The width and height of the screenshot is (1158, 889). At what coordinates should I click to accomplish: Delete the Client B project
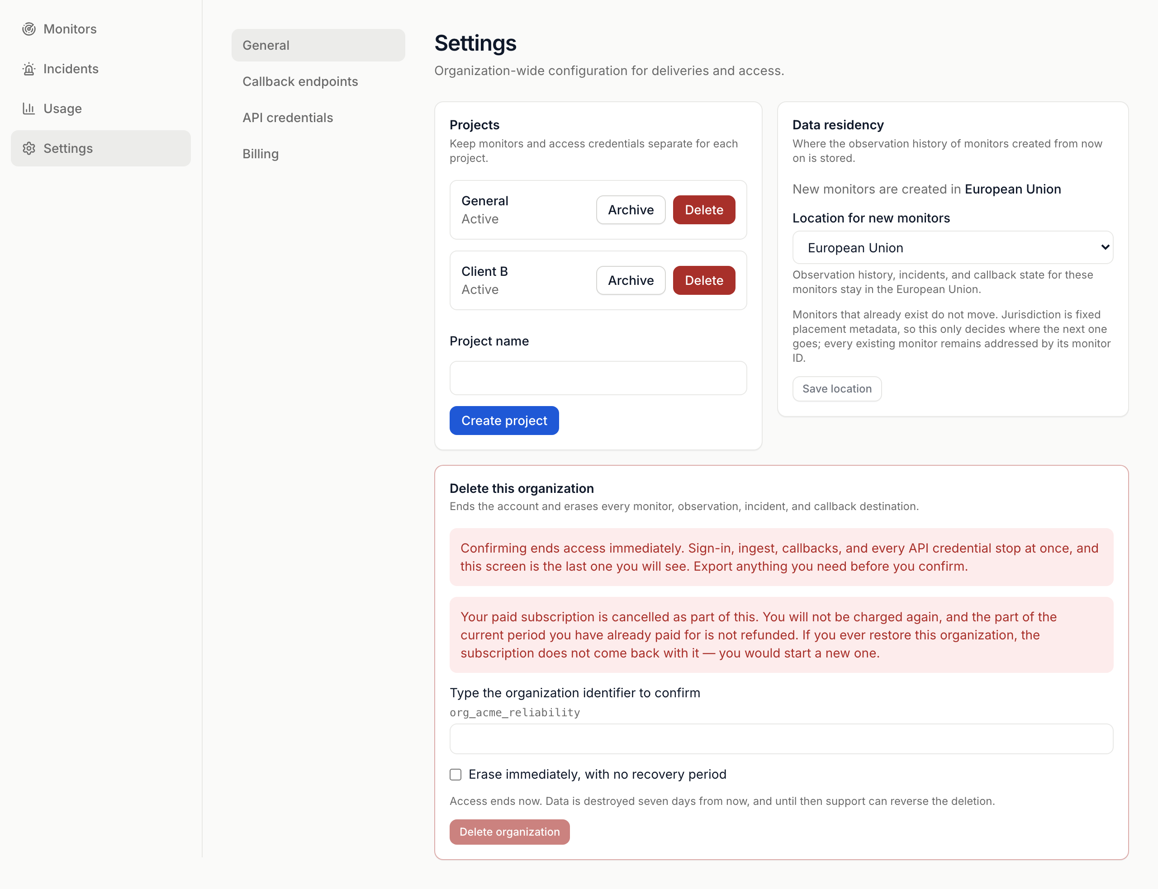[704, 280]
